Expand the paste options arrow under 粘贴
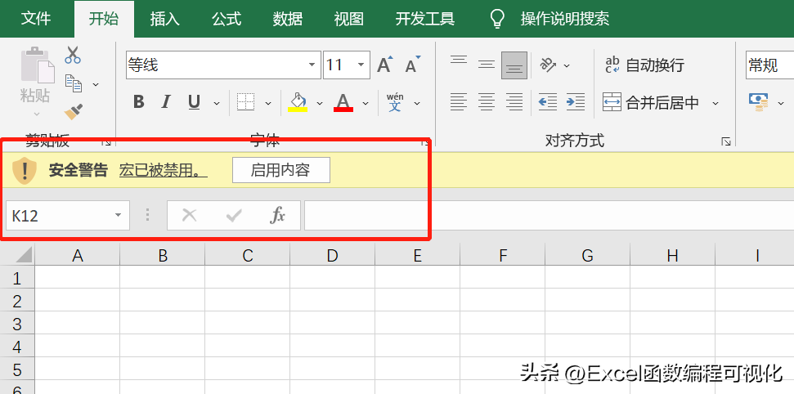This screenshot has width=794, height=394. 37,114
